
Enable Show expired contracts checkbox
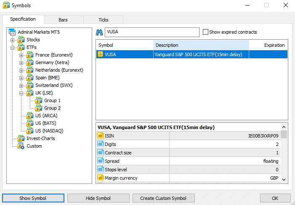point(205,32)
